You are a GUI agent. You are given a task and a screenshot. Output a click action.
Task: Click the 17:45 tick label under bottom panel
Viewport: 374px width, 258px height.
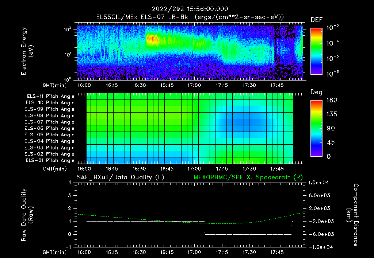click(x=277, y=252)
